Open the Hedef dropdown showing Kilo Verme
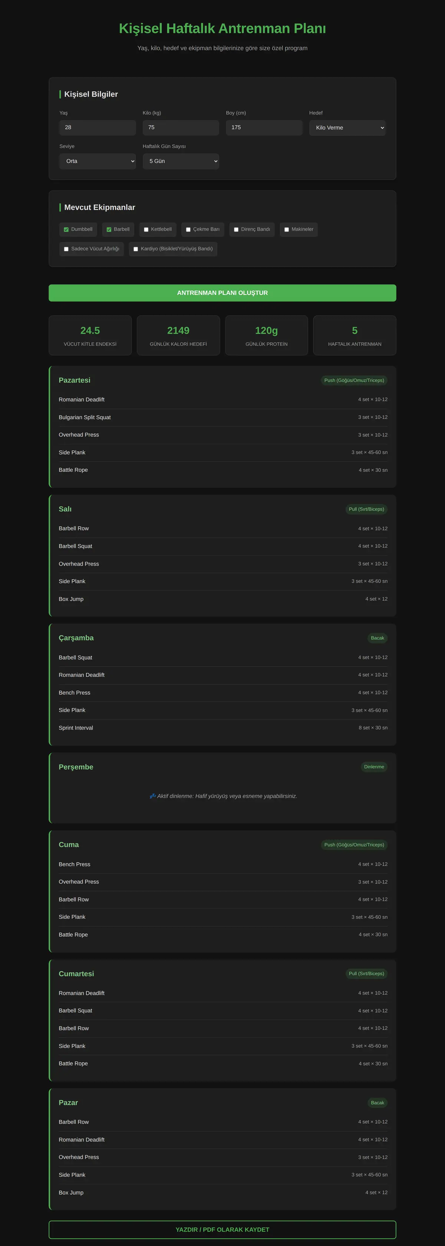This screenshot has height=1246, width=445. tap(347, 128)
